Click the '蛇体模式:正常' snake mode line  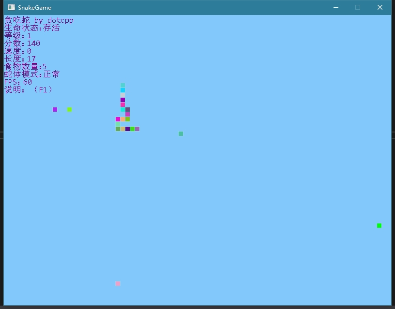32,74
